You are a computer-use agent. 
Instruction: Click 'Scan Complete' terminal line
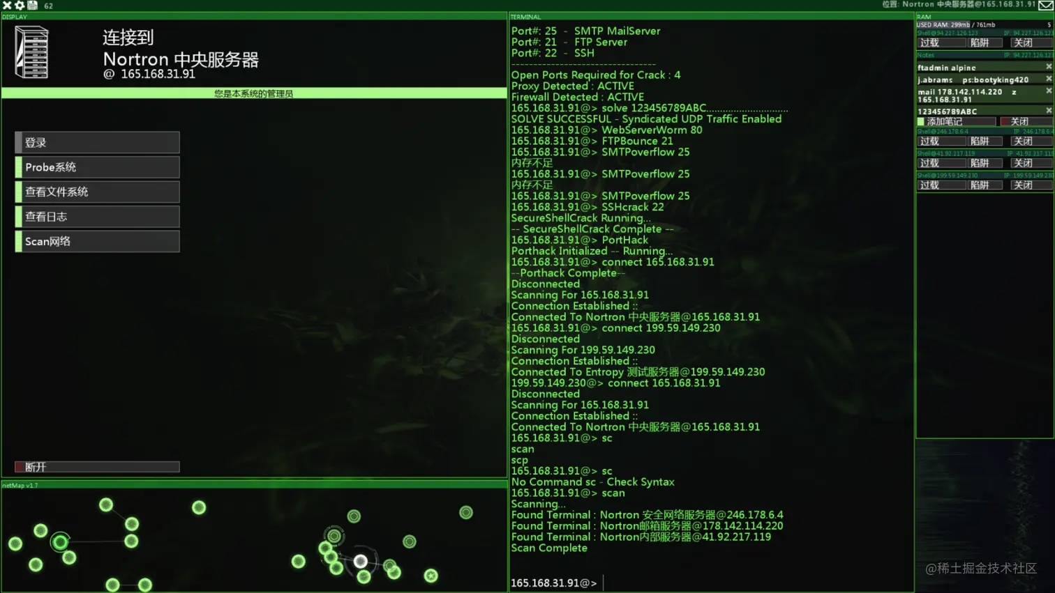pyautogui.click(x=549, y=548)
